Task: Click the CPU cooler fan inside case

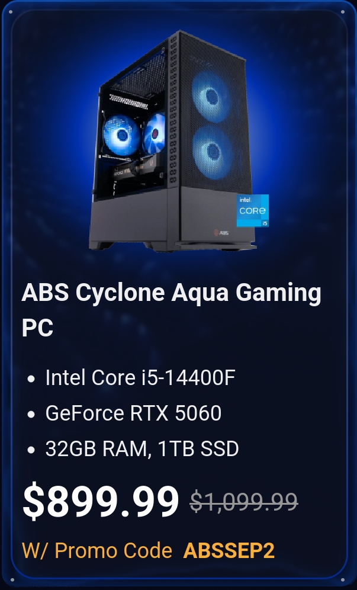Action: [154, 133]
